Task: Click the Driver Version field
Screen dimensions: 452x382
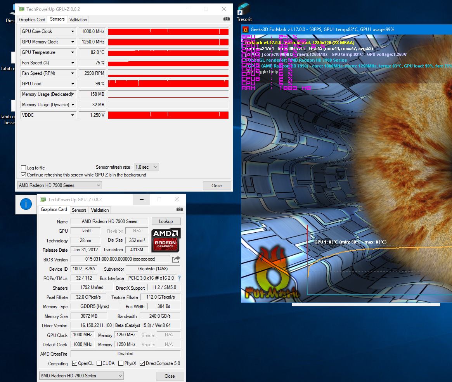Action: (125, 325)
